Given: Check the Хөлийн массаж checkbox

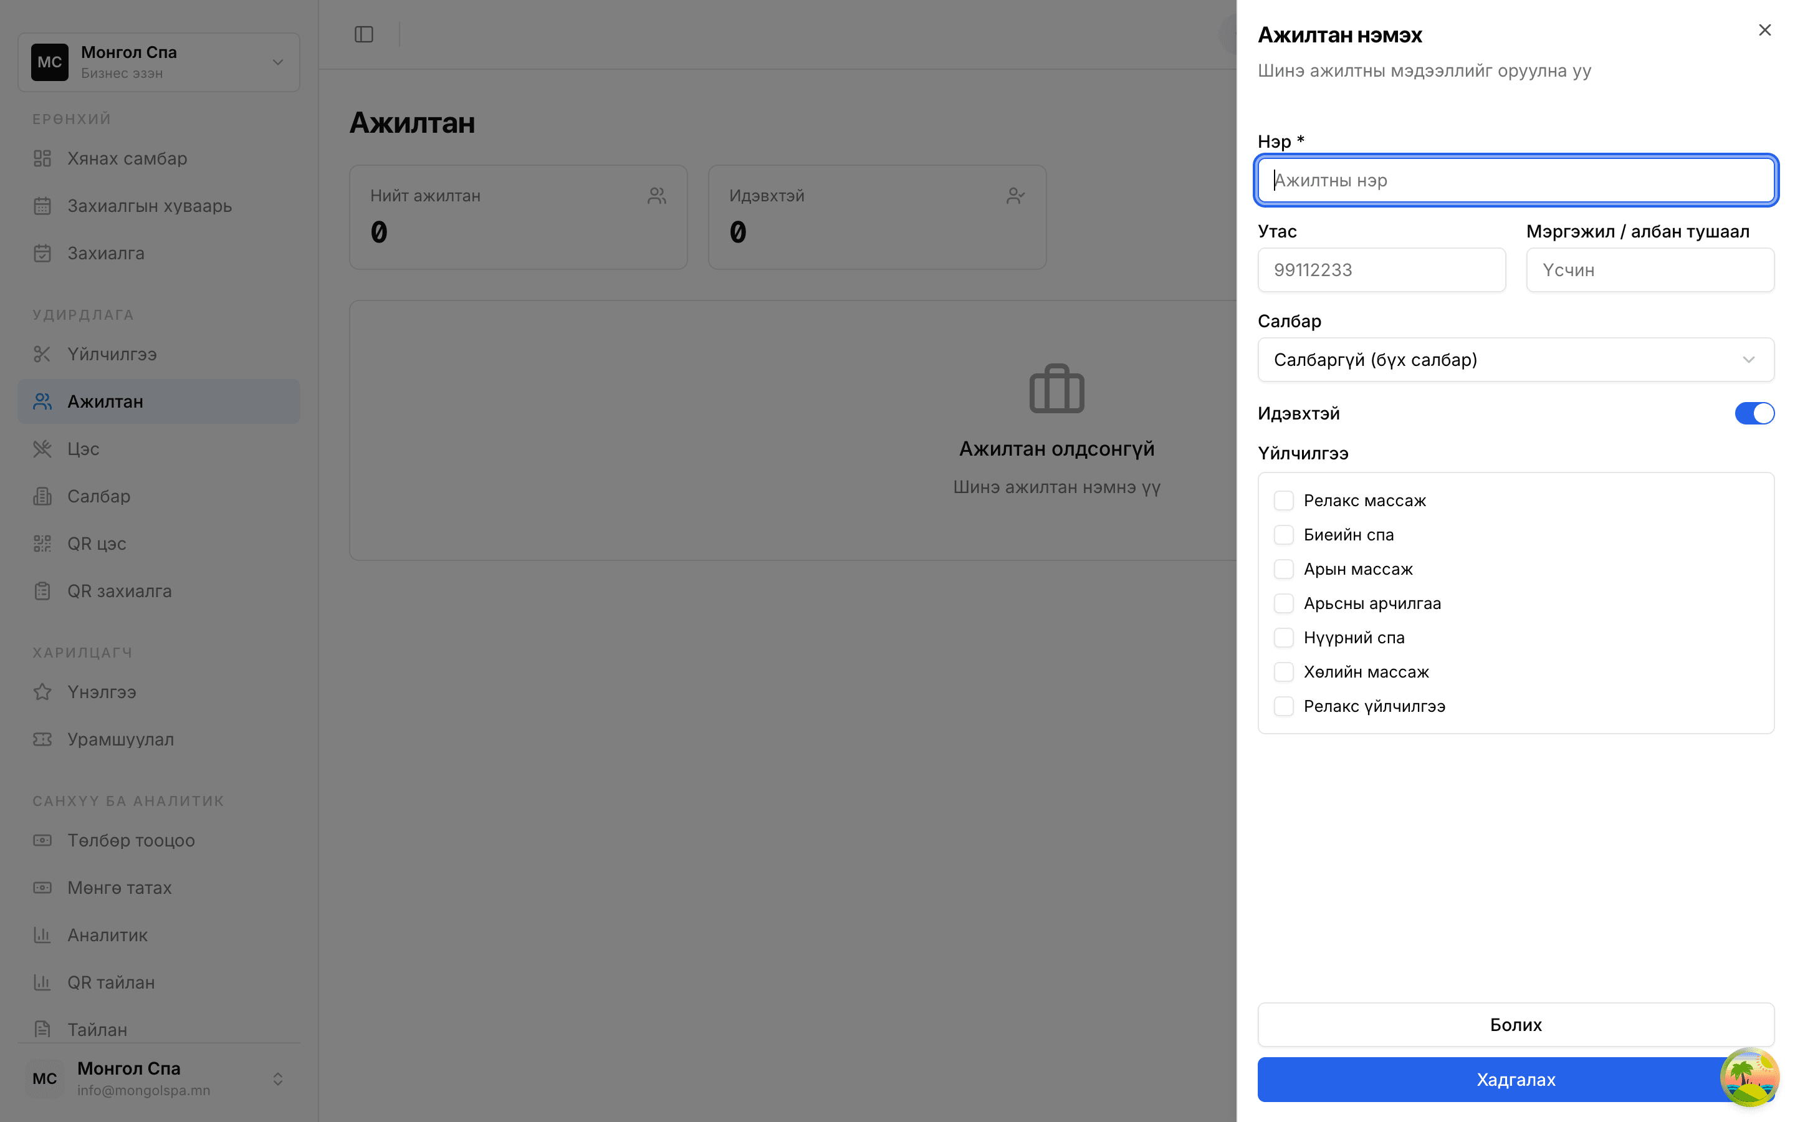Looking at the screenshot, I should tap(1283, 671).
